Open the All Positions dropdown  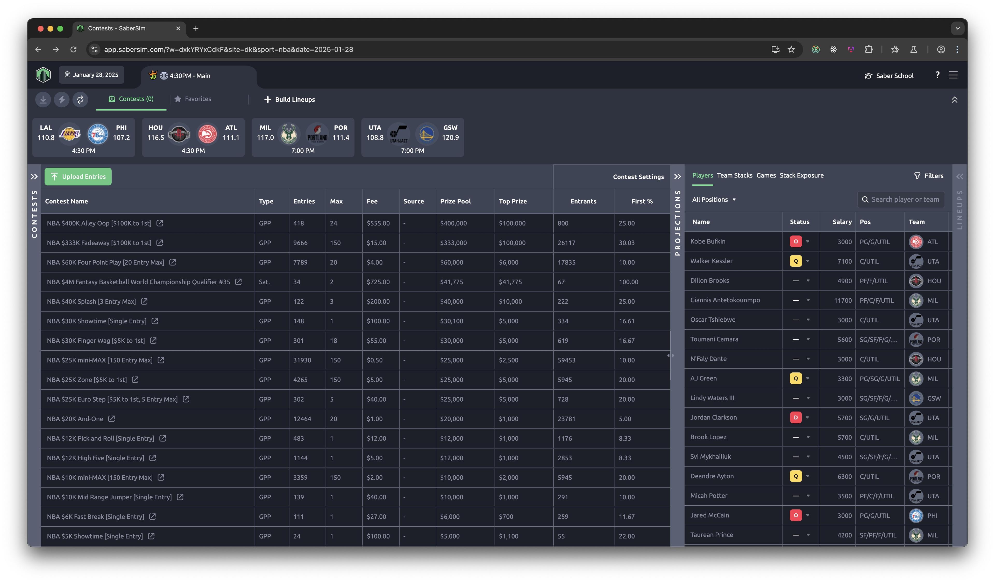point(714,200)
